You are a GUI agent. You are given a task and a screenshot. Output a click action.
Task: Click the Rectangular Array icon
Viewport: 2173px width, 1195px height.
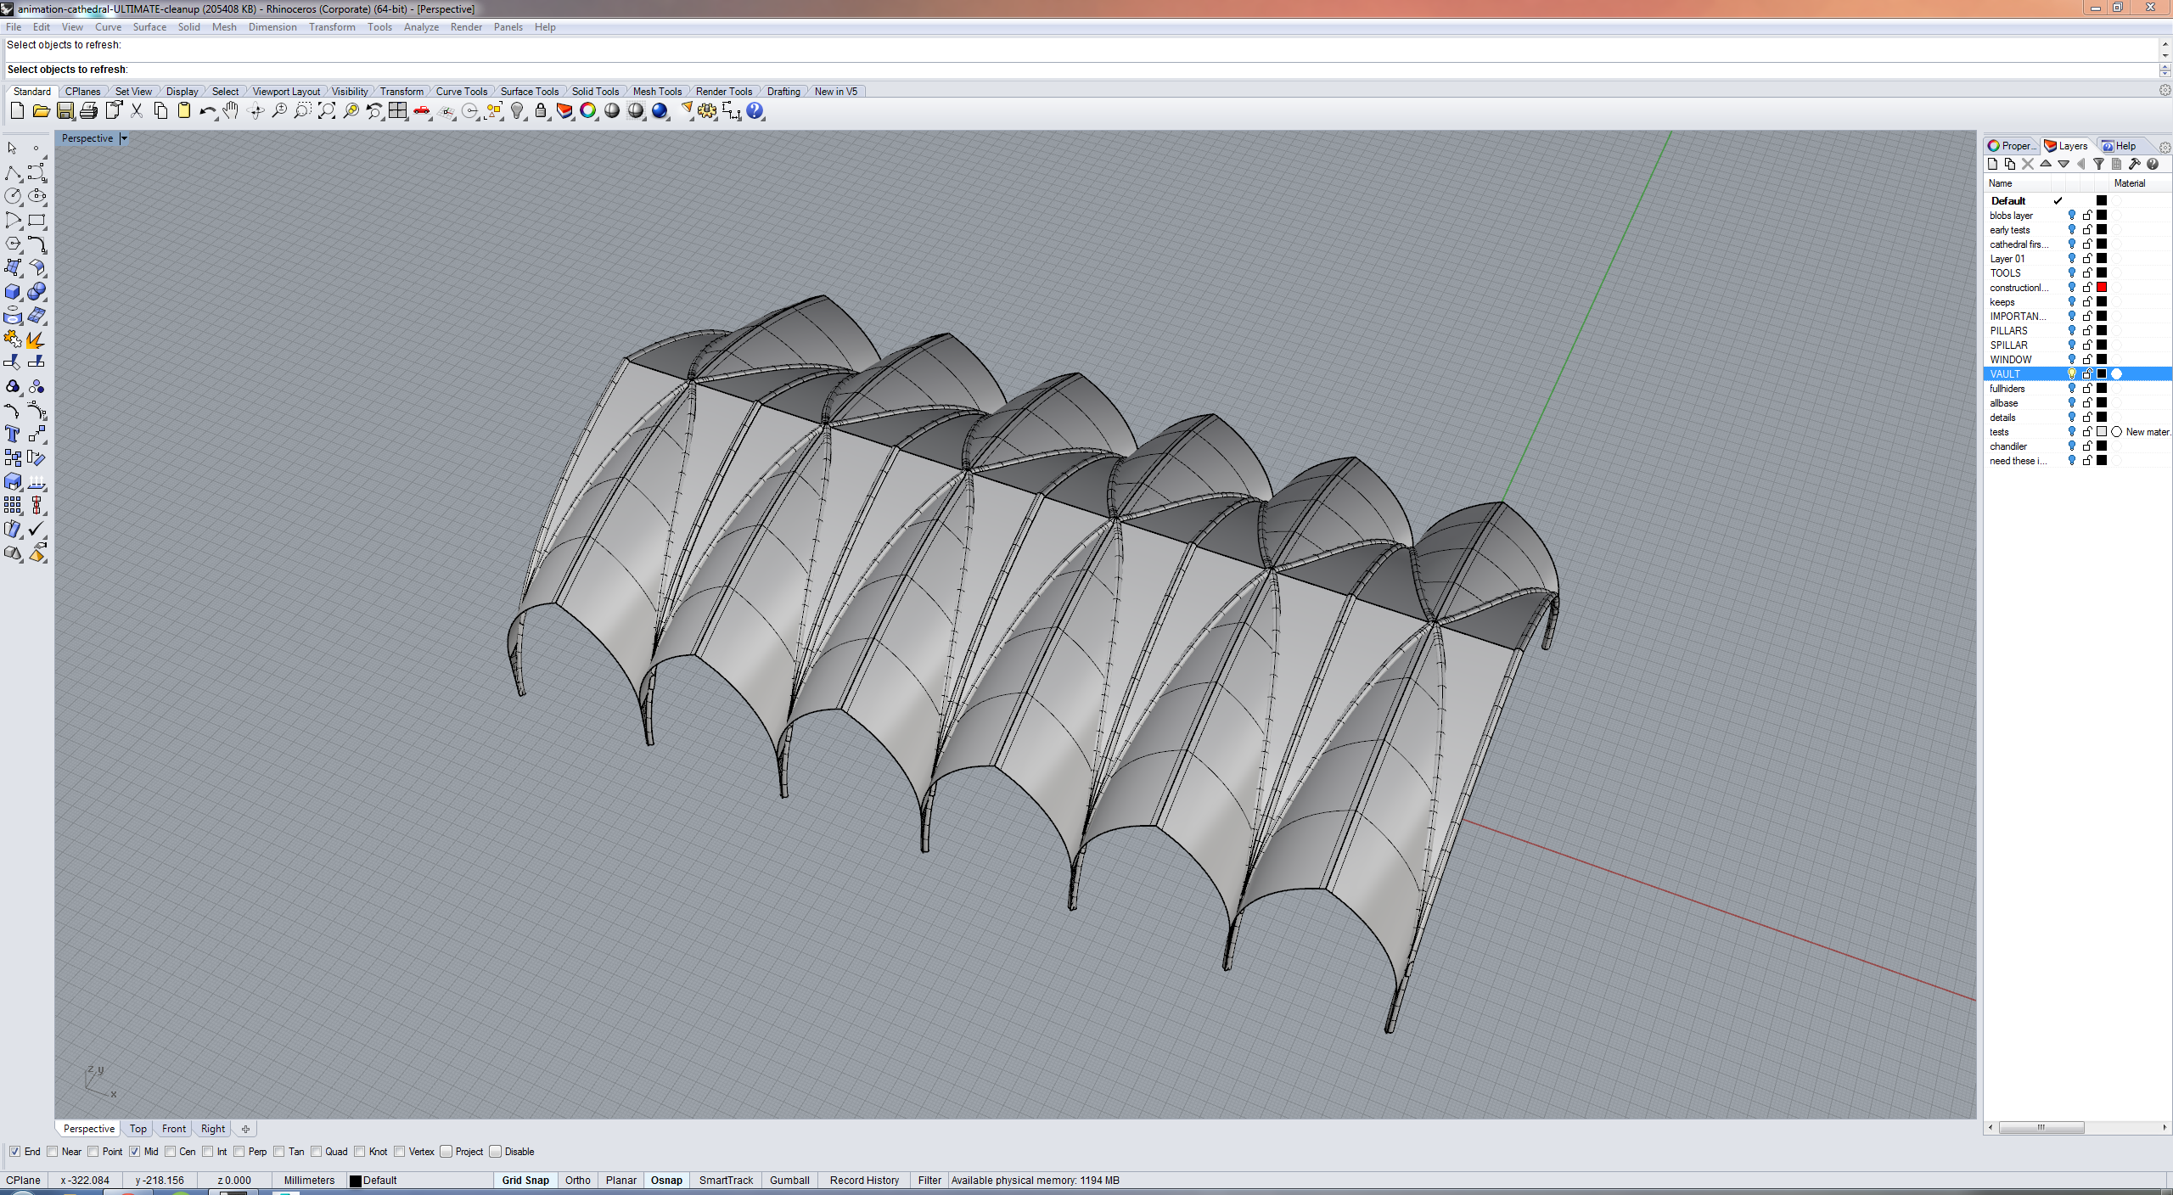13,505
